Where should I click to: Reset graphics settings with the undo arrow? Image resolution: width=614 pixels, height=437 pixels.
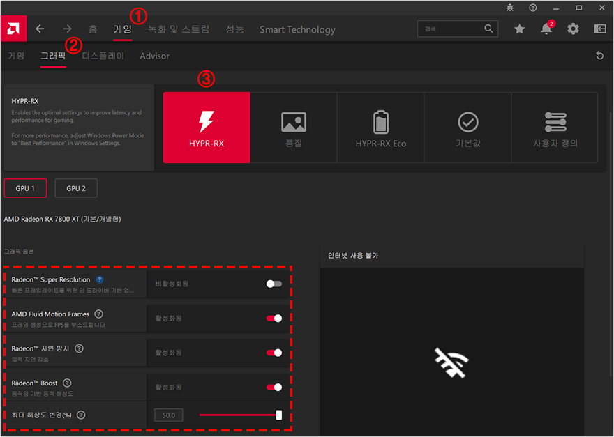coord(599,56)
